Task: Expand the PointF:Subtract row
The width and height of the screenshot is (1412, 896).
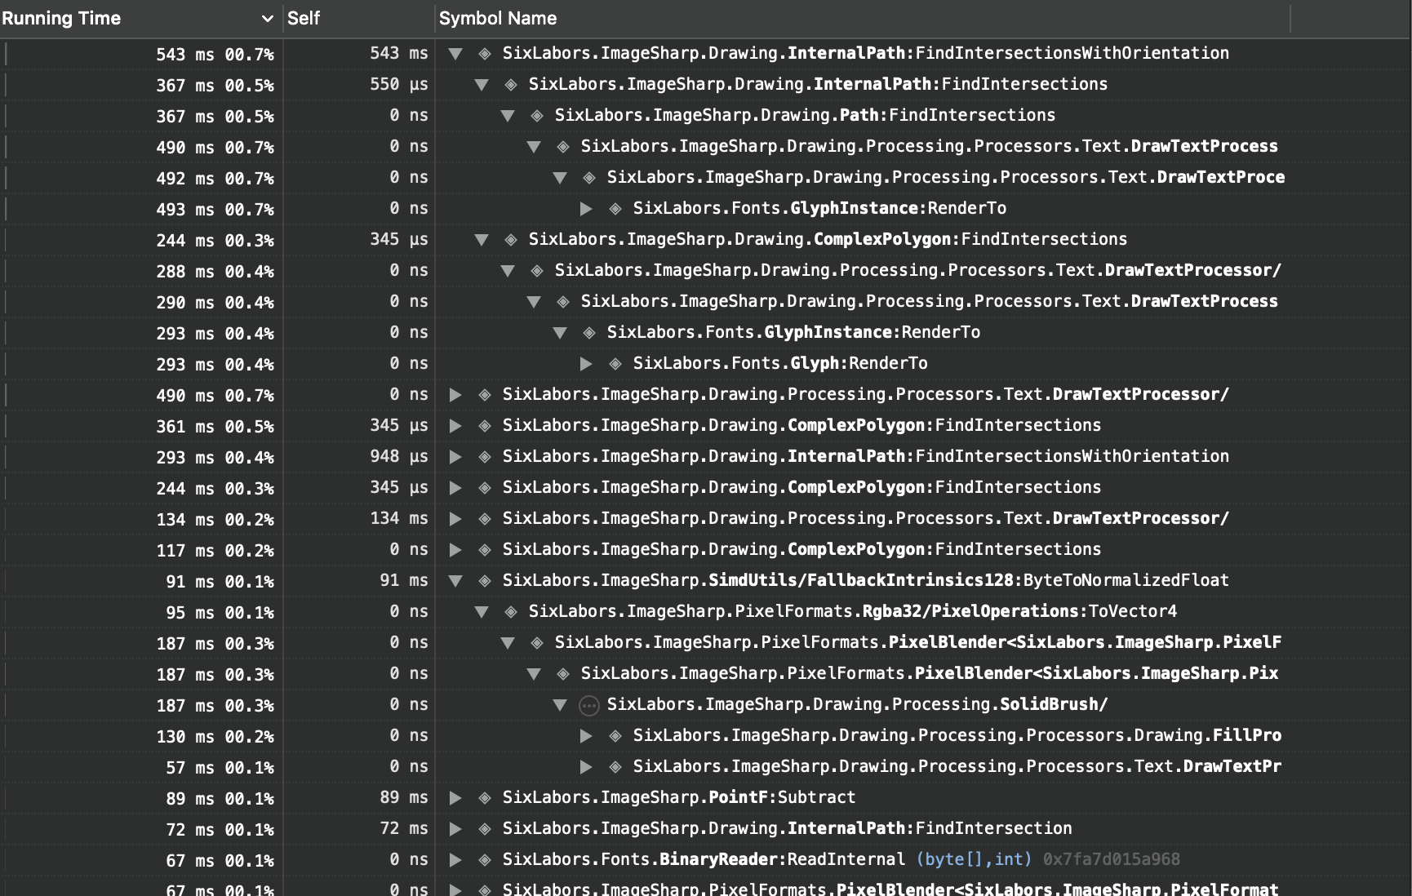Action: (x=455, y=798)
